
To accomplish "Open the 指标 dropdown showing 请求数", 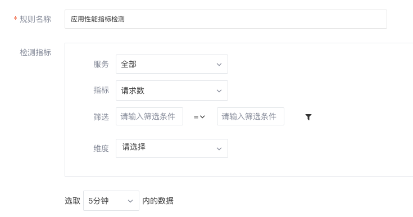I will pos(172,91).
